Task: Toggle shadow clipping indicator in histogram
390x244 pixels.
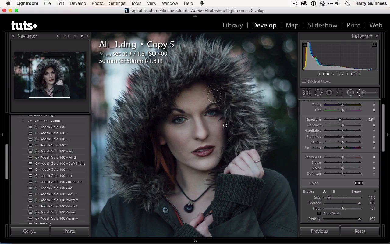Action: click(305, 45)
